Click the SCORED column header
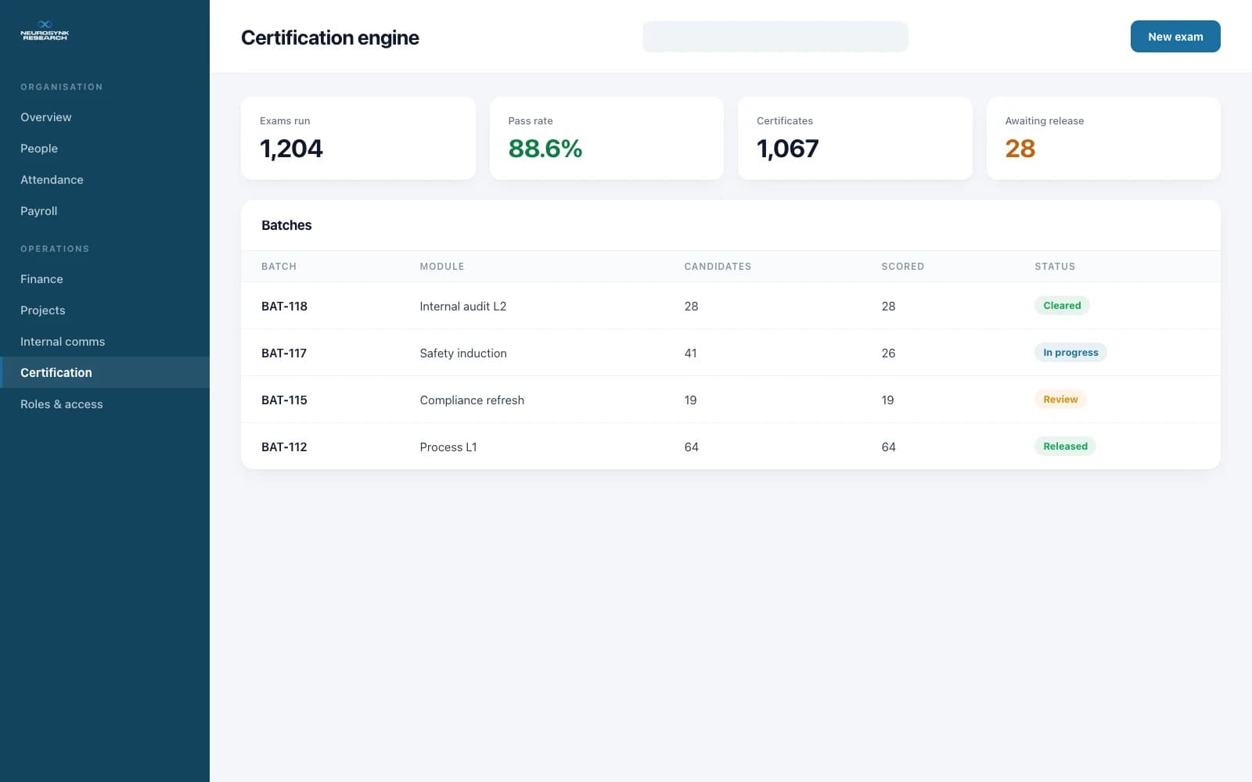Image resolution: width=1252 pixels, height=782 pixels. (902, 267)
